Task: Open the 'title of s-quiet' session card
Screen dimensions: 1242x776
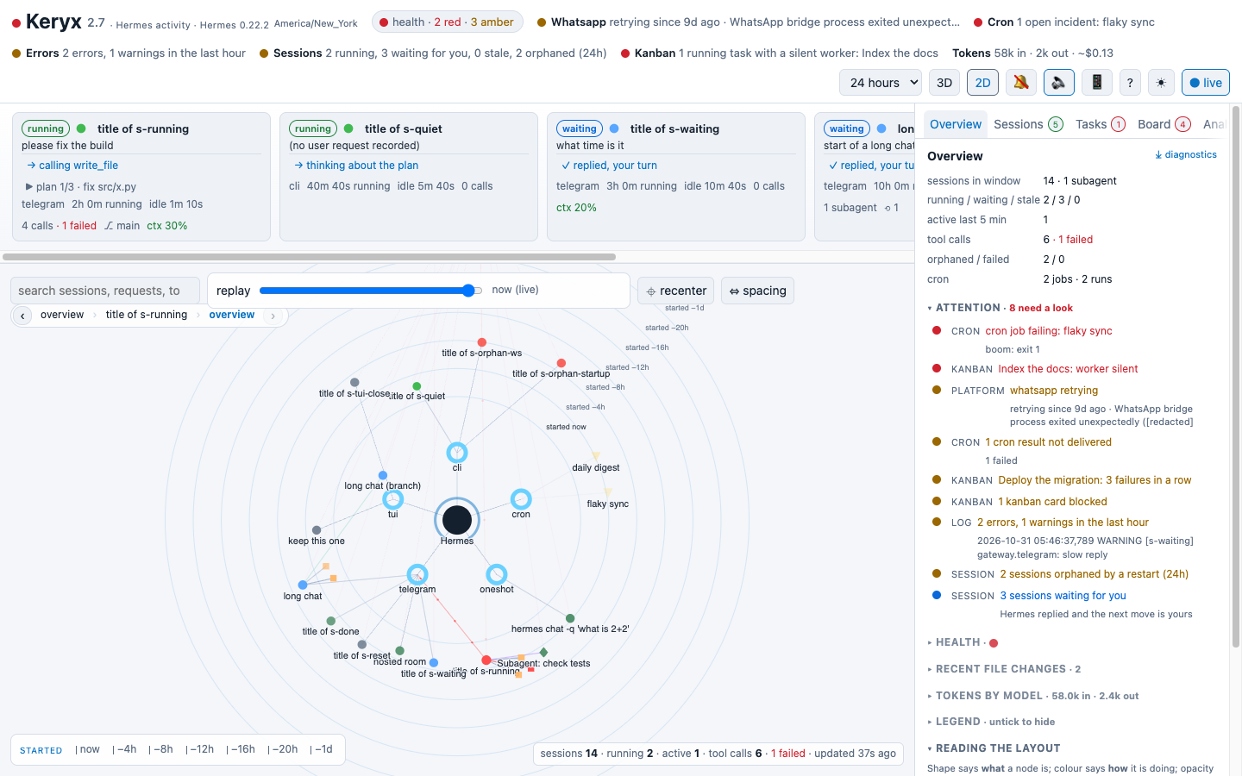Action: (409, 176)
